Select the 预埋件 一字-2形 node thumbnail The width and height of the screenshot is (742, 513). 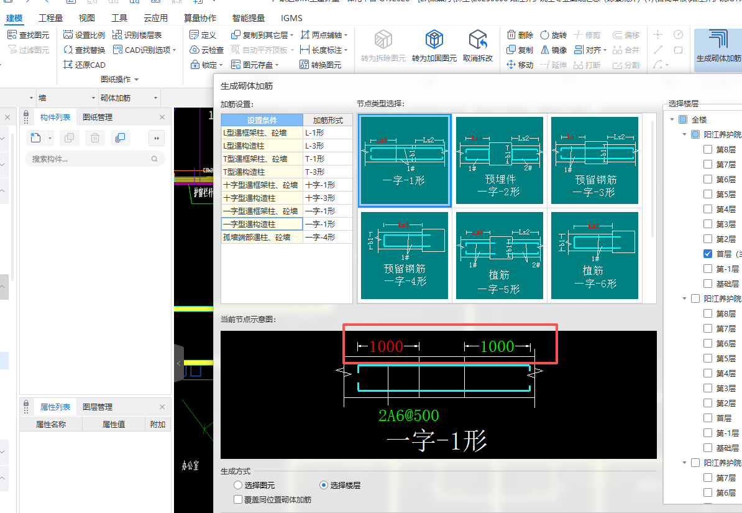(500, 160)
